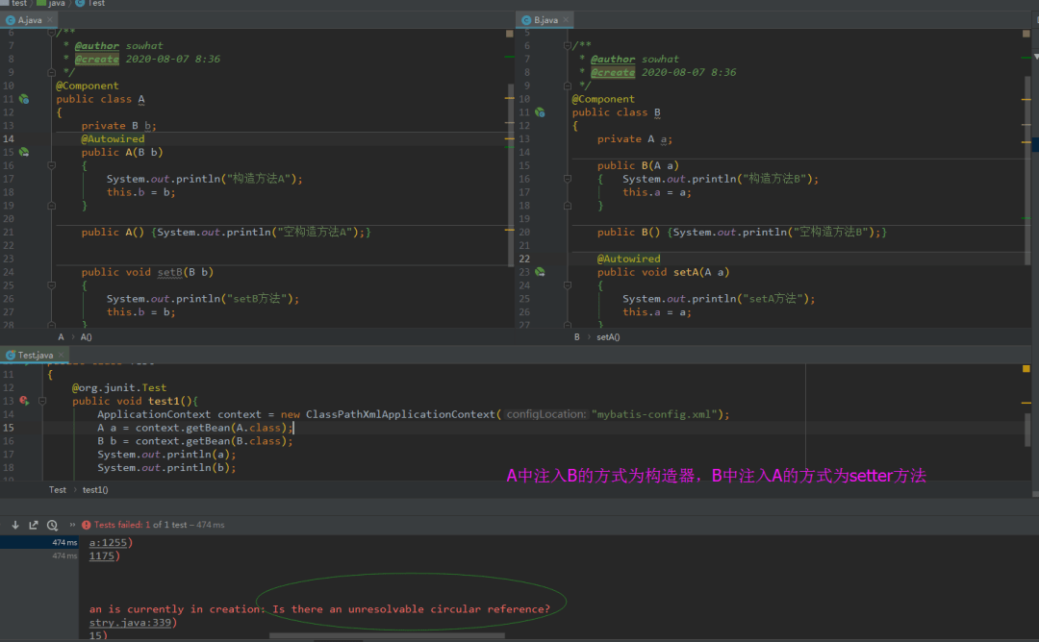Collapse the B(A a) constructor body fold
This screenshot has height=642, width=1039.
[568, 179]
